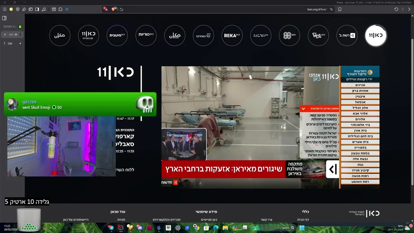Go back using the left chevron
Screen dimensions: 414x233
[403, 9]
